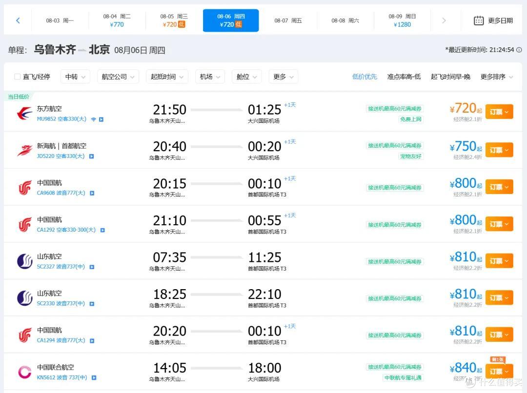Sort by 准点率高-低 punctuality

pyautogui.click(x=404, y=77)
